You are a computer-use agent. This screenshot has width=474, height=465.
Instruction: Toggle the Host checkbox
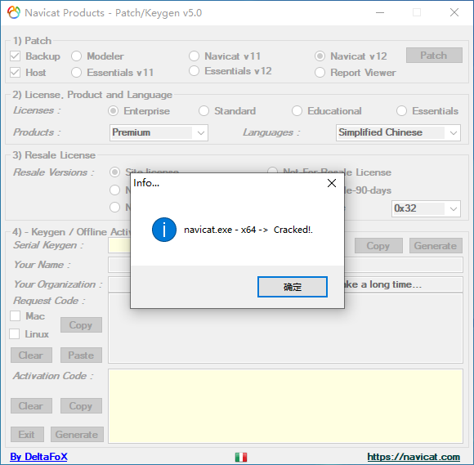pos(15,73)
